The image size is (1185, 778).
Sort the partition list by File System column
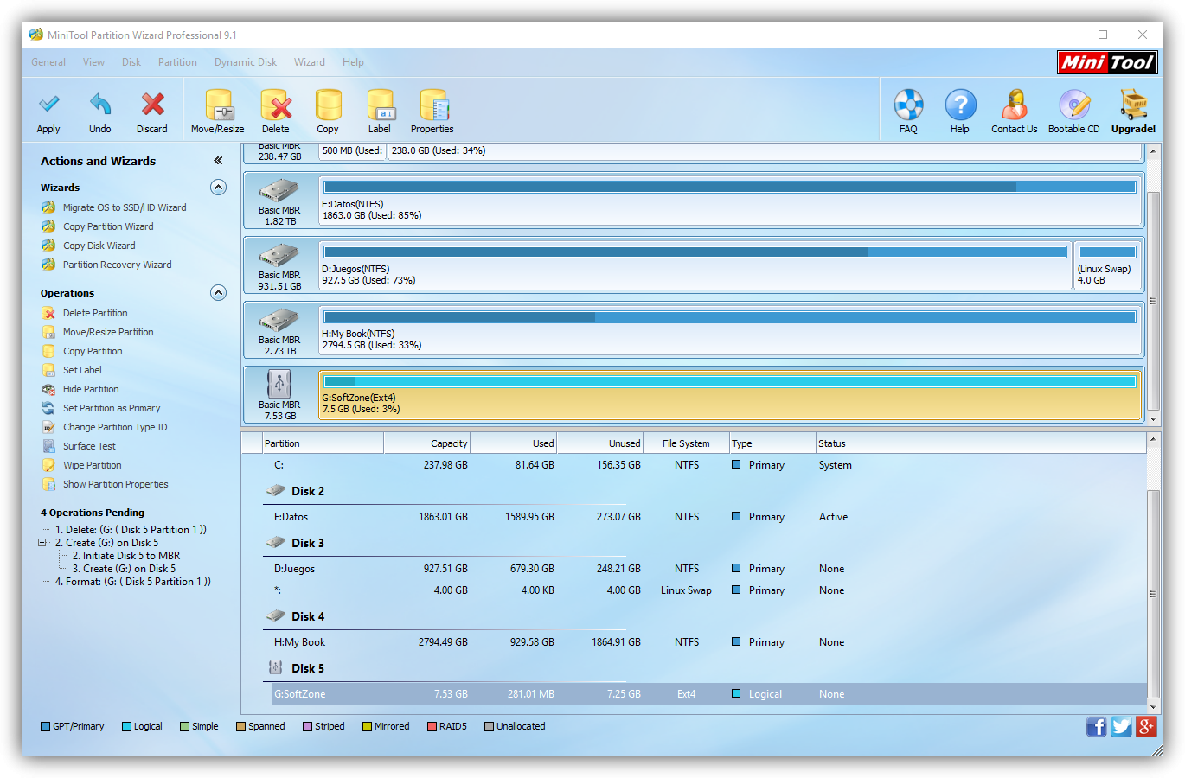[x=687, y=443]
